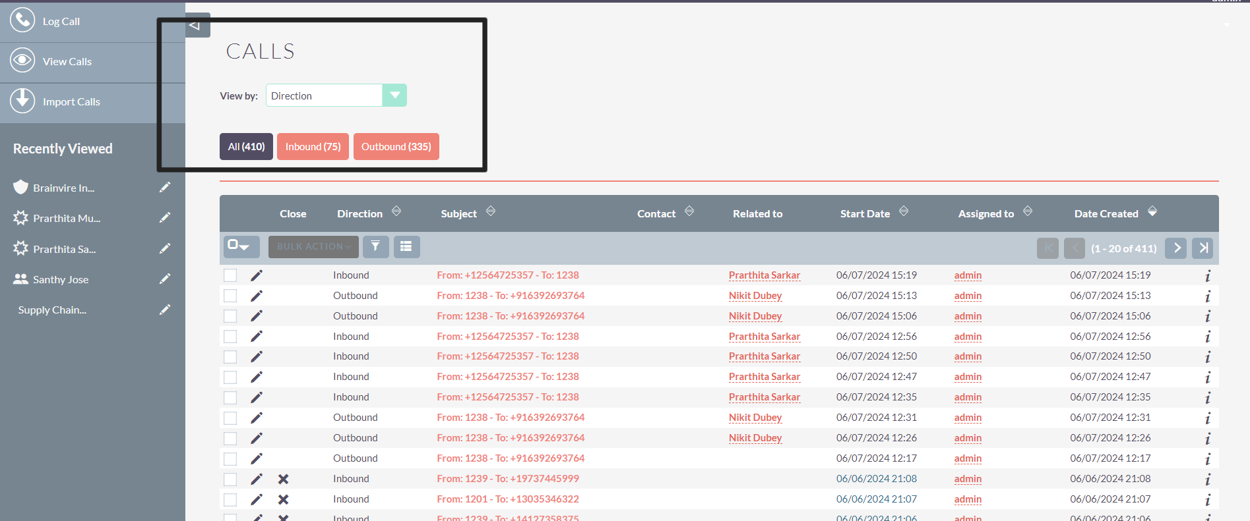Show info for call created 06/06/2024 21:08
Viewport: 1250px width, 521px height.
click(x=1207, y=480)
